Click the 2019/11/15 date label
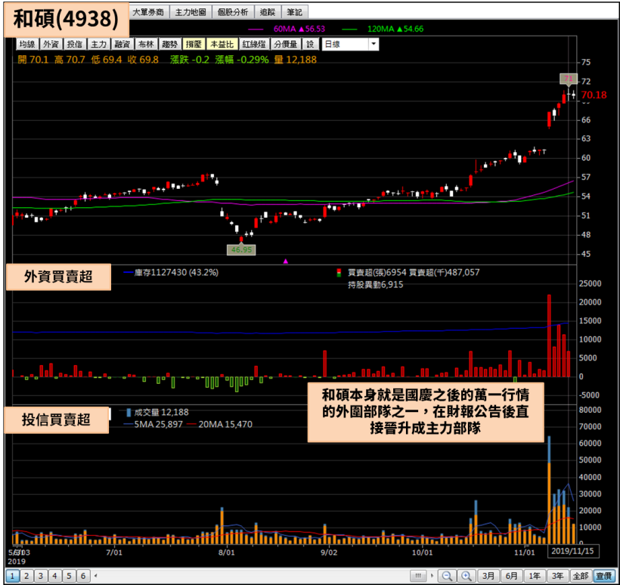 [572, 551]
